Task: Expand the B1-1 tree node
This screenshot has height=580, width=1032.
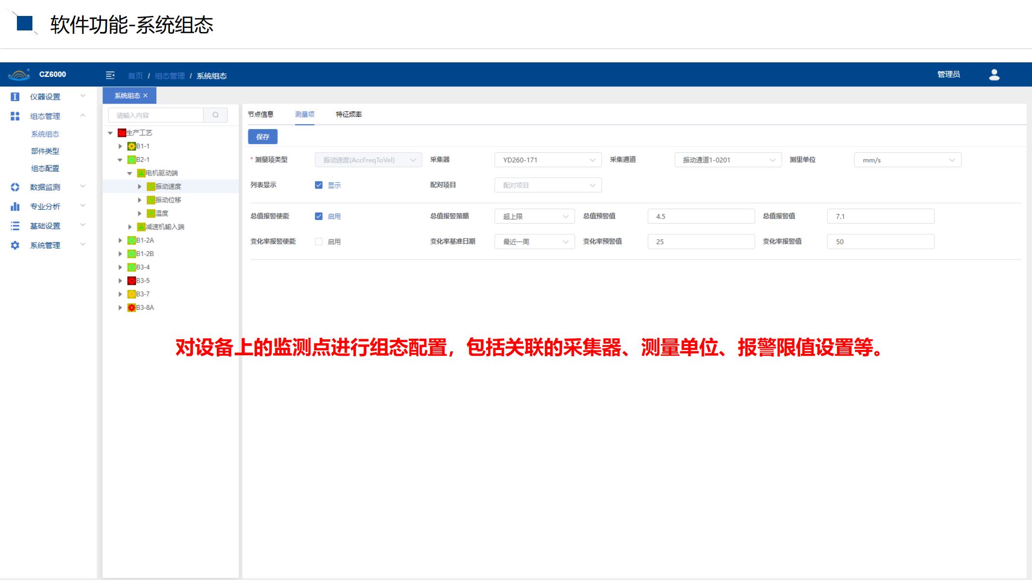Action: (120, 145)
